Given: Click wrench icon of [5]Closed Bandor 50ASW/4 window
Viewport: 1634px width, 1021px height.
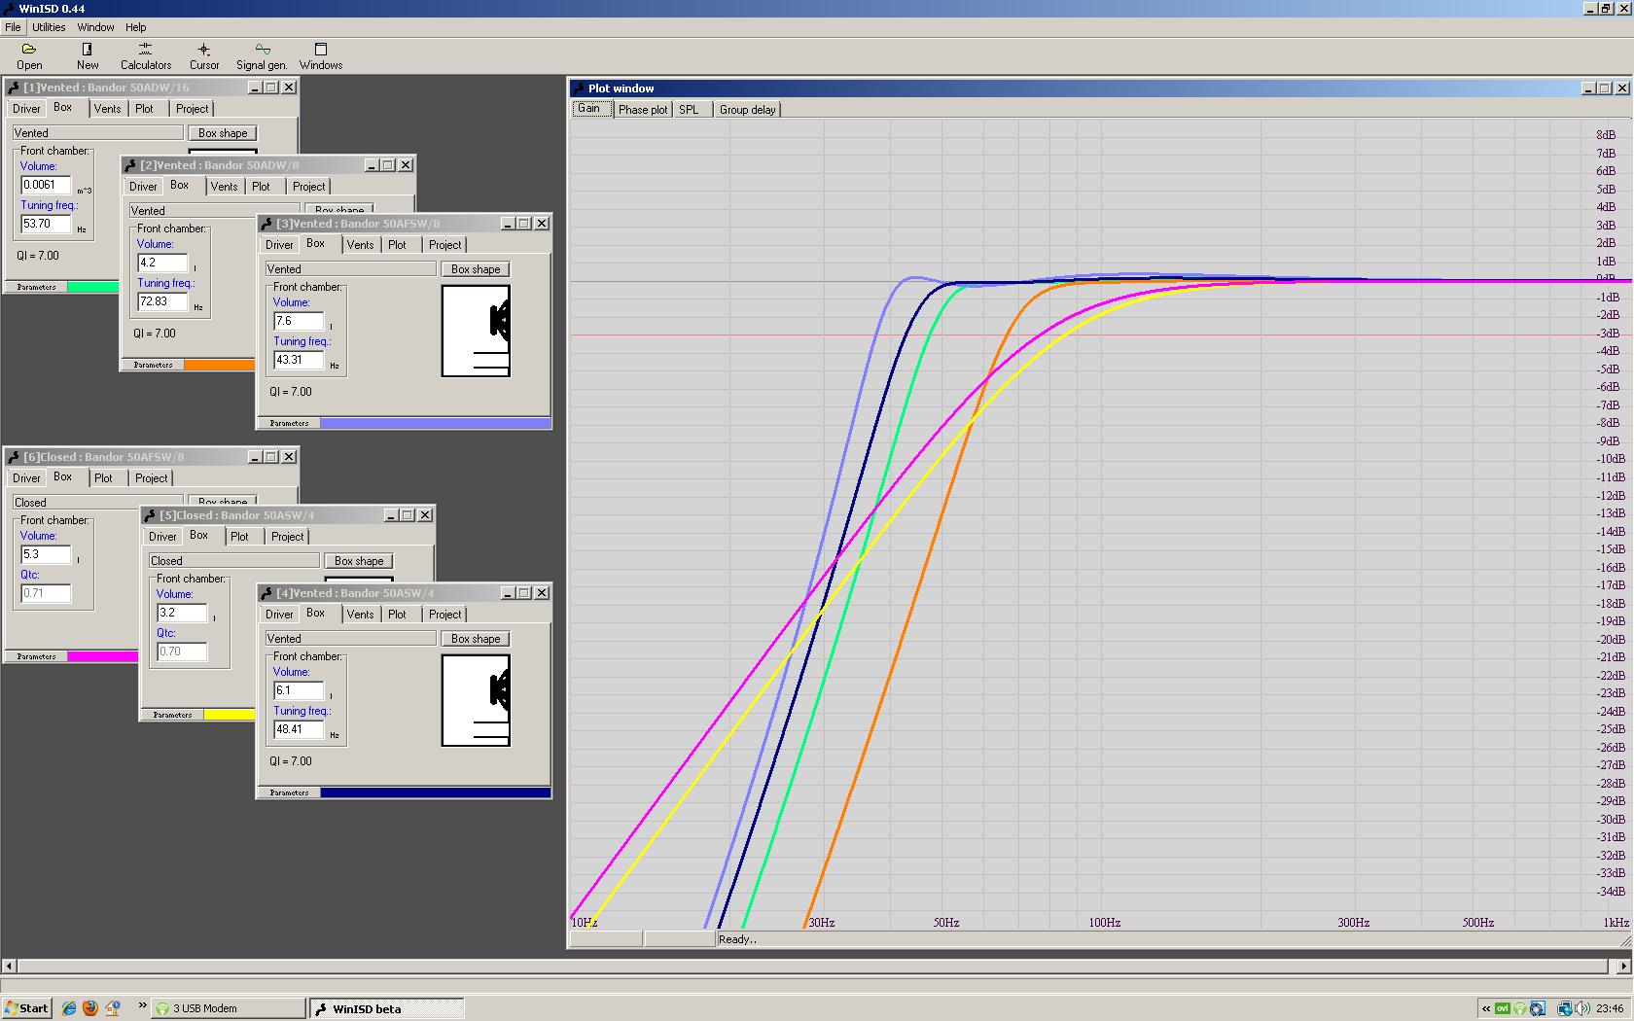Looking at the screenshot, I should click(150, 515).
